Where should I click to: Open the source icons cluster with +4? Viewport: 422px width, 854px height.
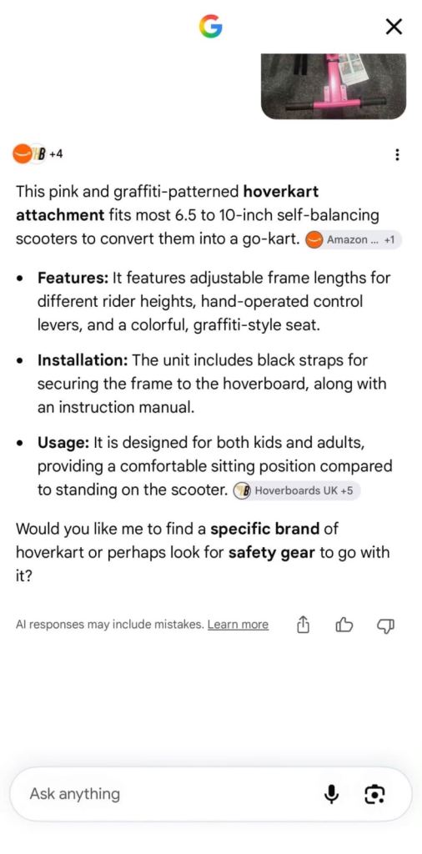(x=38, y=154)
